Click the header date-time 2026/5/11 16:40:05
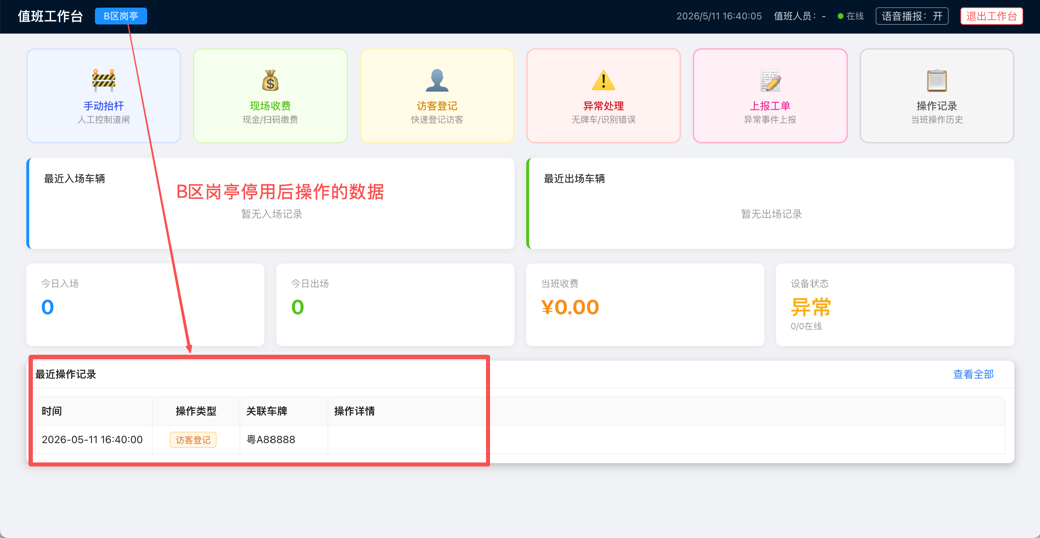The image size is (1040, 538). click(719, 16)
